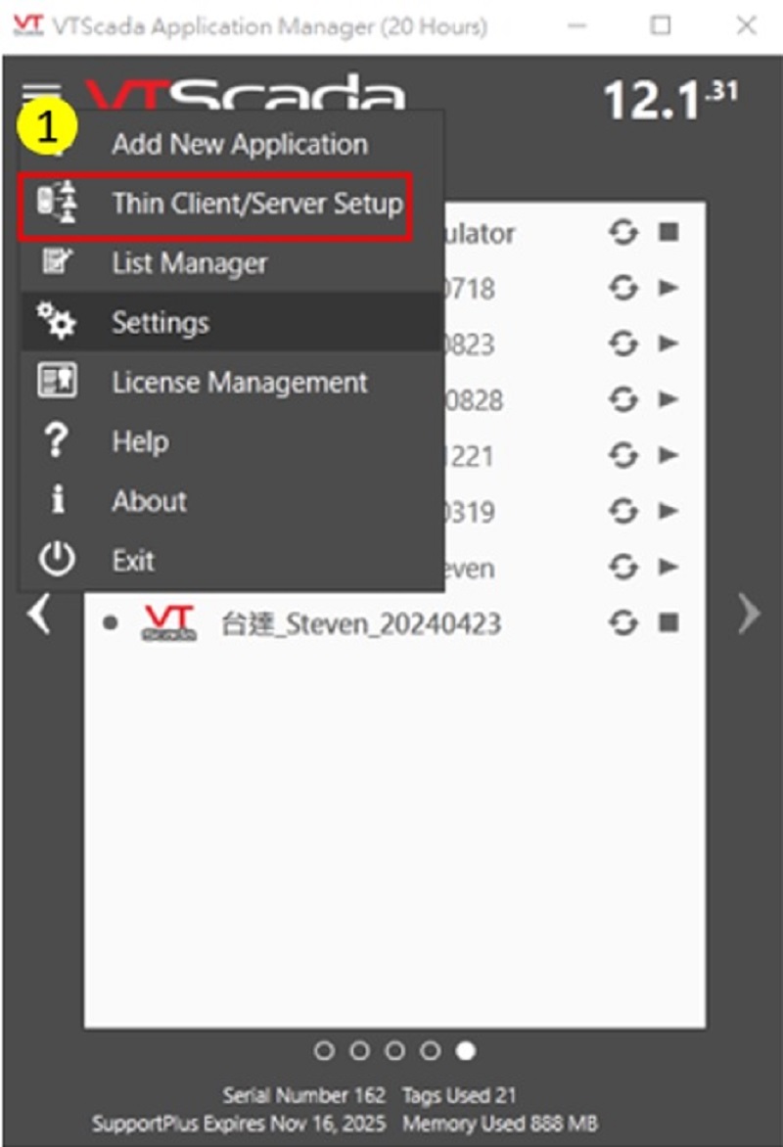Switch to the fourth page dot
Image resolution: width=783 pixels, height=1147 pixels.
(x=431, y=1051)
